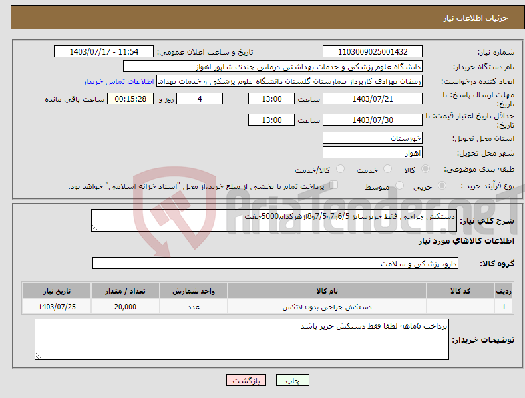Click the واحد شمارش column header

tap(194, 291)
